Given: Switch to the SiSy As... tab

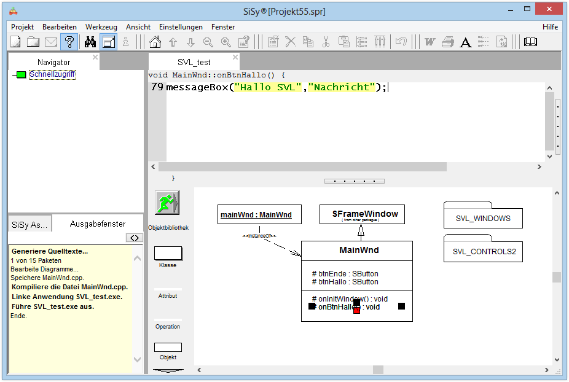Looking at the screenshot, I should 29,225.
